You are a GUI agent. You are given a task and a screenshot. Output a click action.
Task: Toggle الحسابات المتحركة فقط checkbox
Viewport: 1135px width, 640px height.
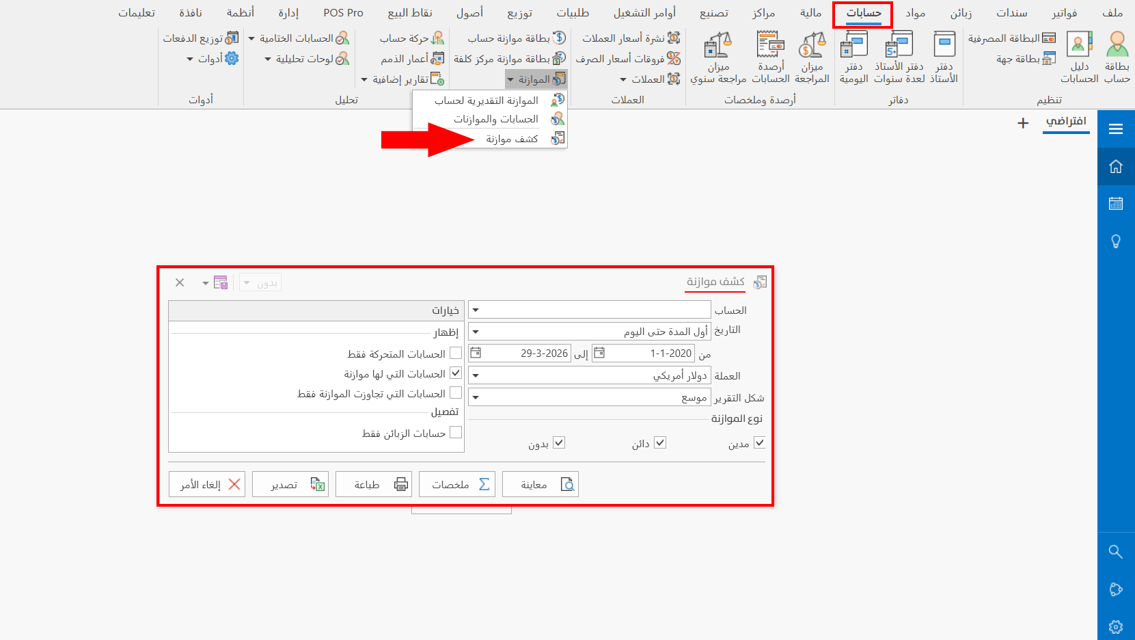pos(456,354)
